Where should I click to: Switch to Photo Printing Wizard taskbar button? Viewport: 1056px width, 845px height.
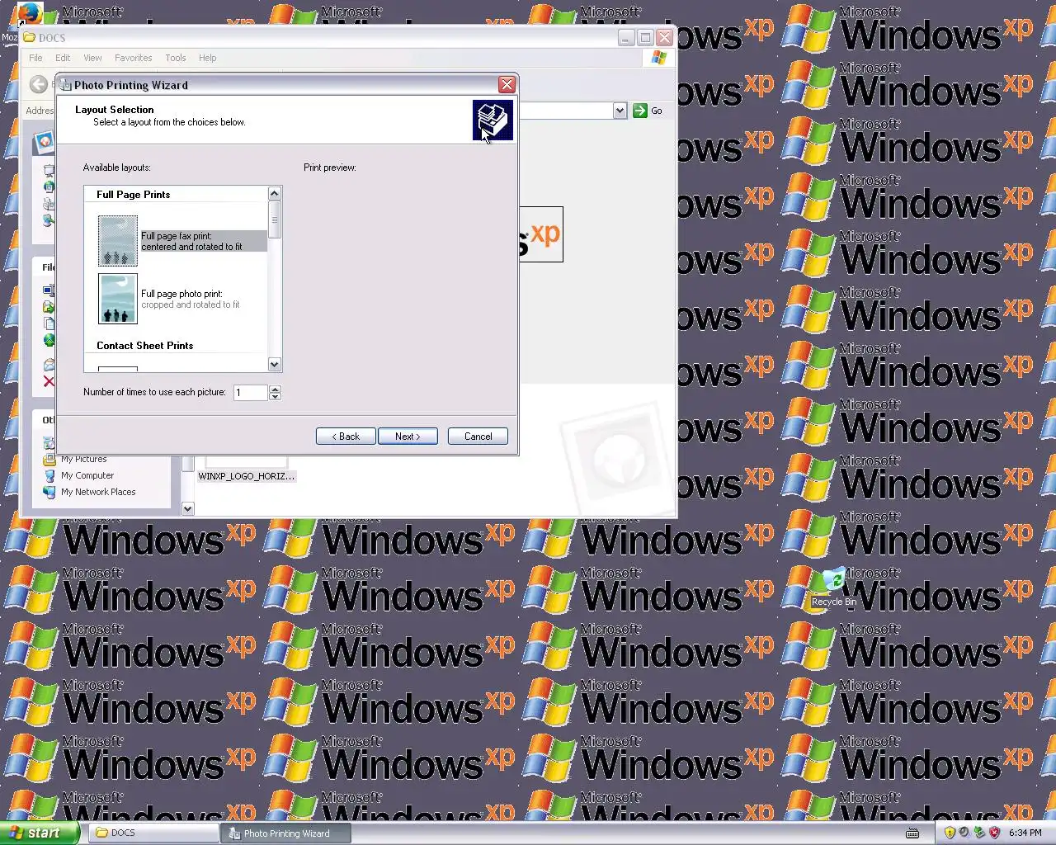point(285,833)
